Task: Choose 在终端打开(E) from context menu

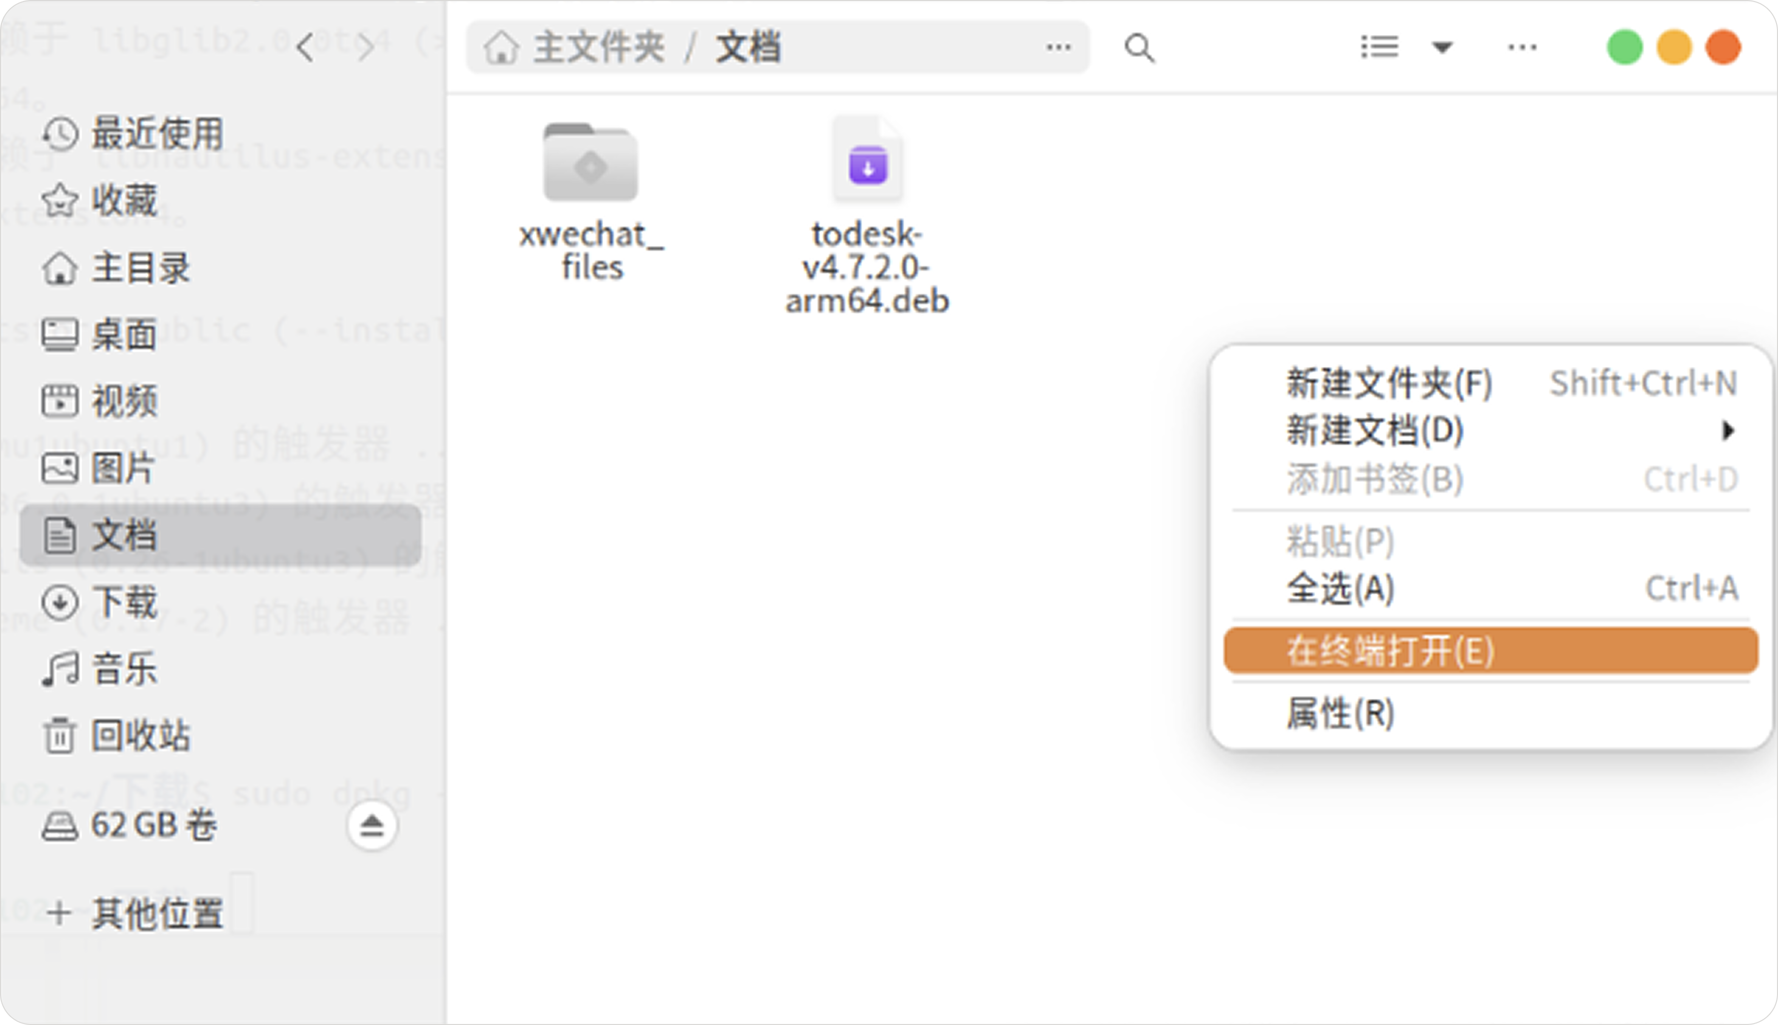Action: [1491, 651]
